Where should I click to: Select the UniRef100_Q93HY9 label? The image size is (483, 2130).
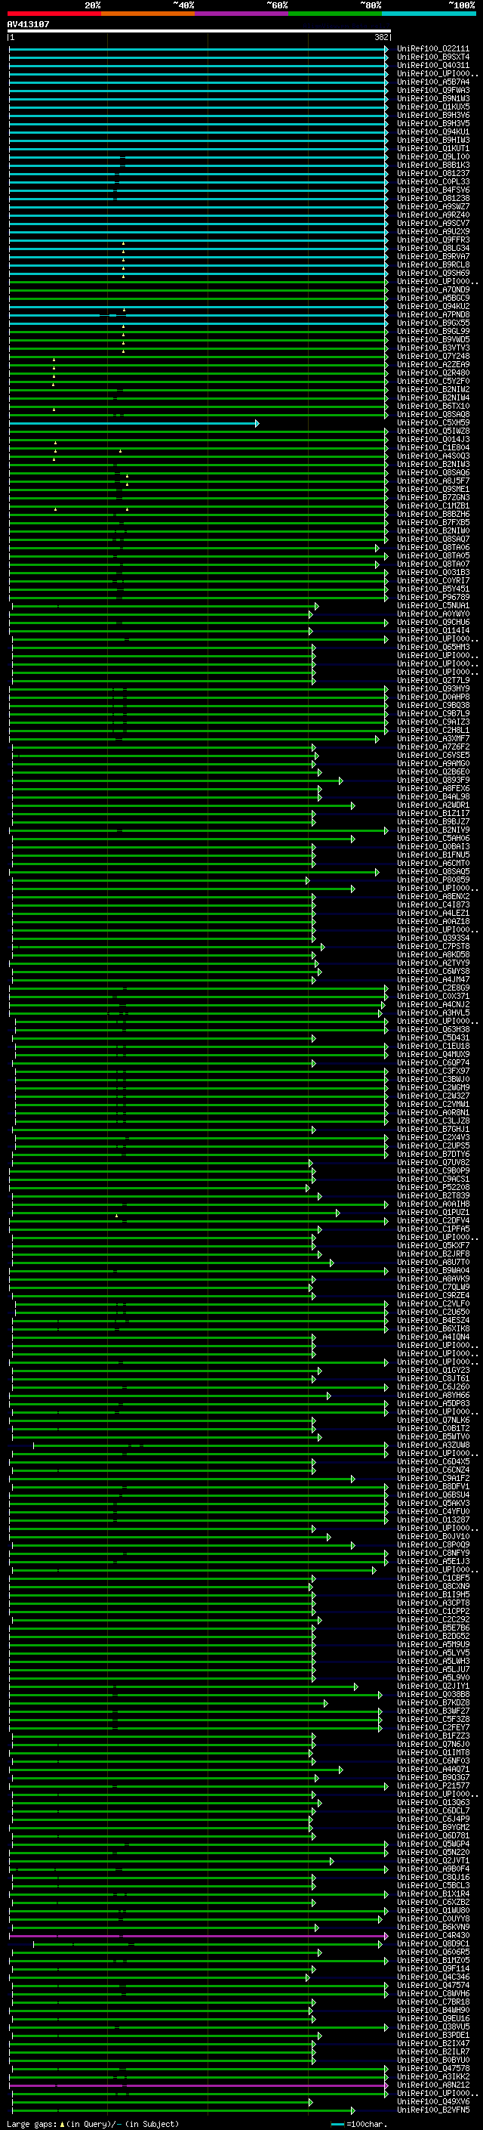(x=433, y=689)
